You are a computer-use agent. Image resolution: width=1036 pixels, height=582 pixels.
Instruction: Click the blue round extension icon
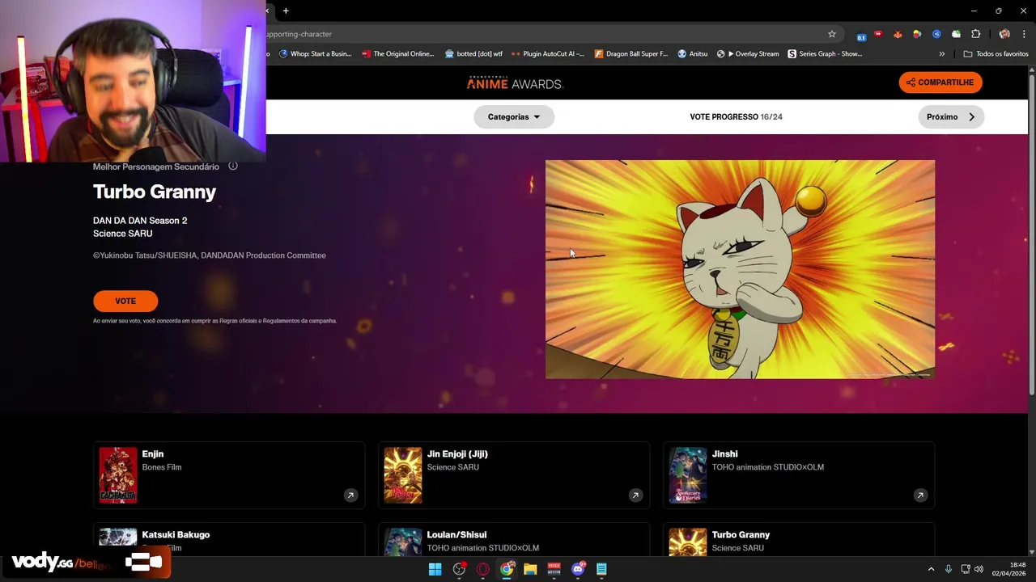[x=936, y=34]
